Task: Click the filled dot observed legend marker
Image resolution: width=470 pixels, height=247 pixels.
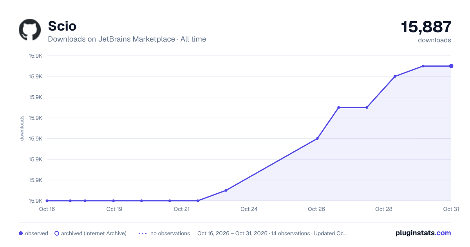Action: point(21,233)
